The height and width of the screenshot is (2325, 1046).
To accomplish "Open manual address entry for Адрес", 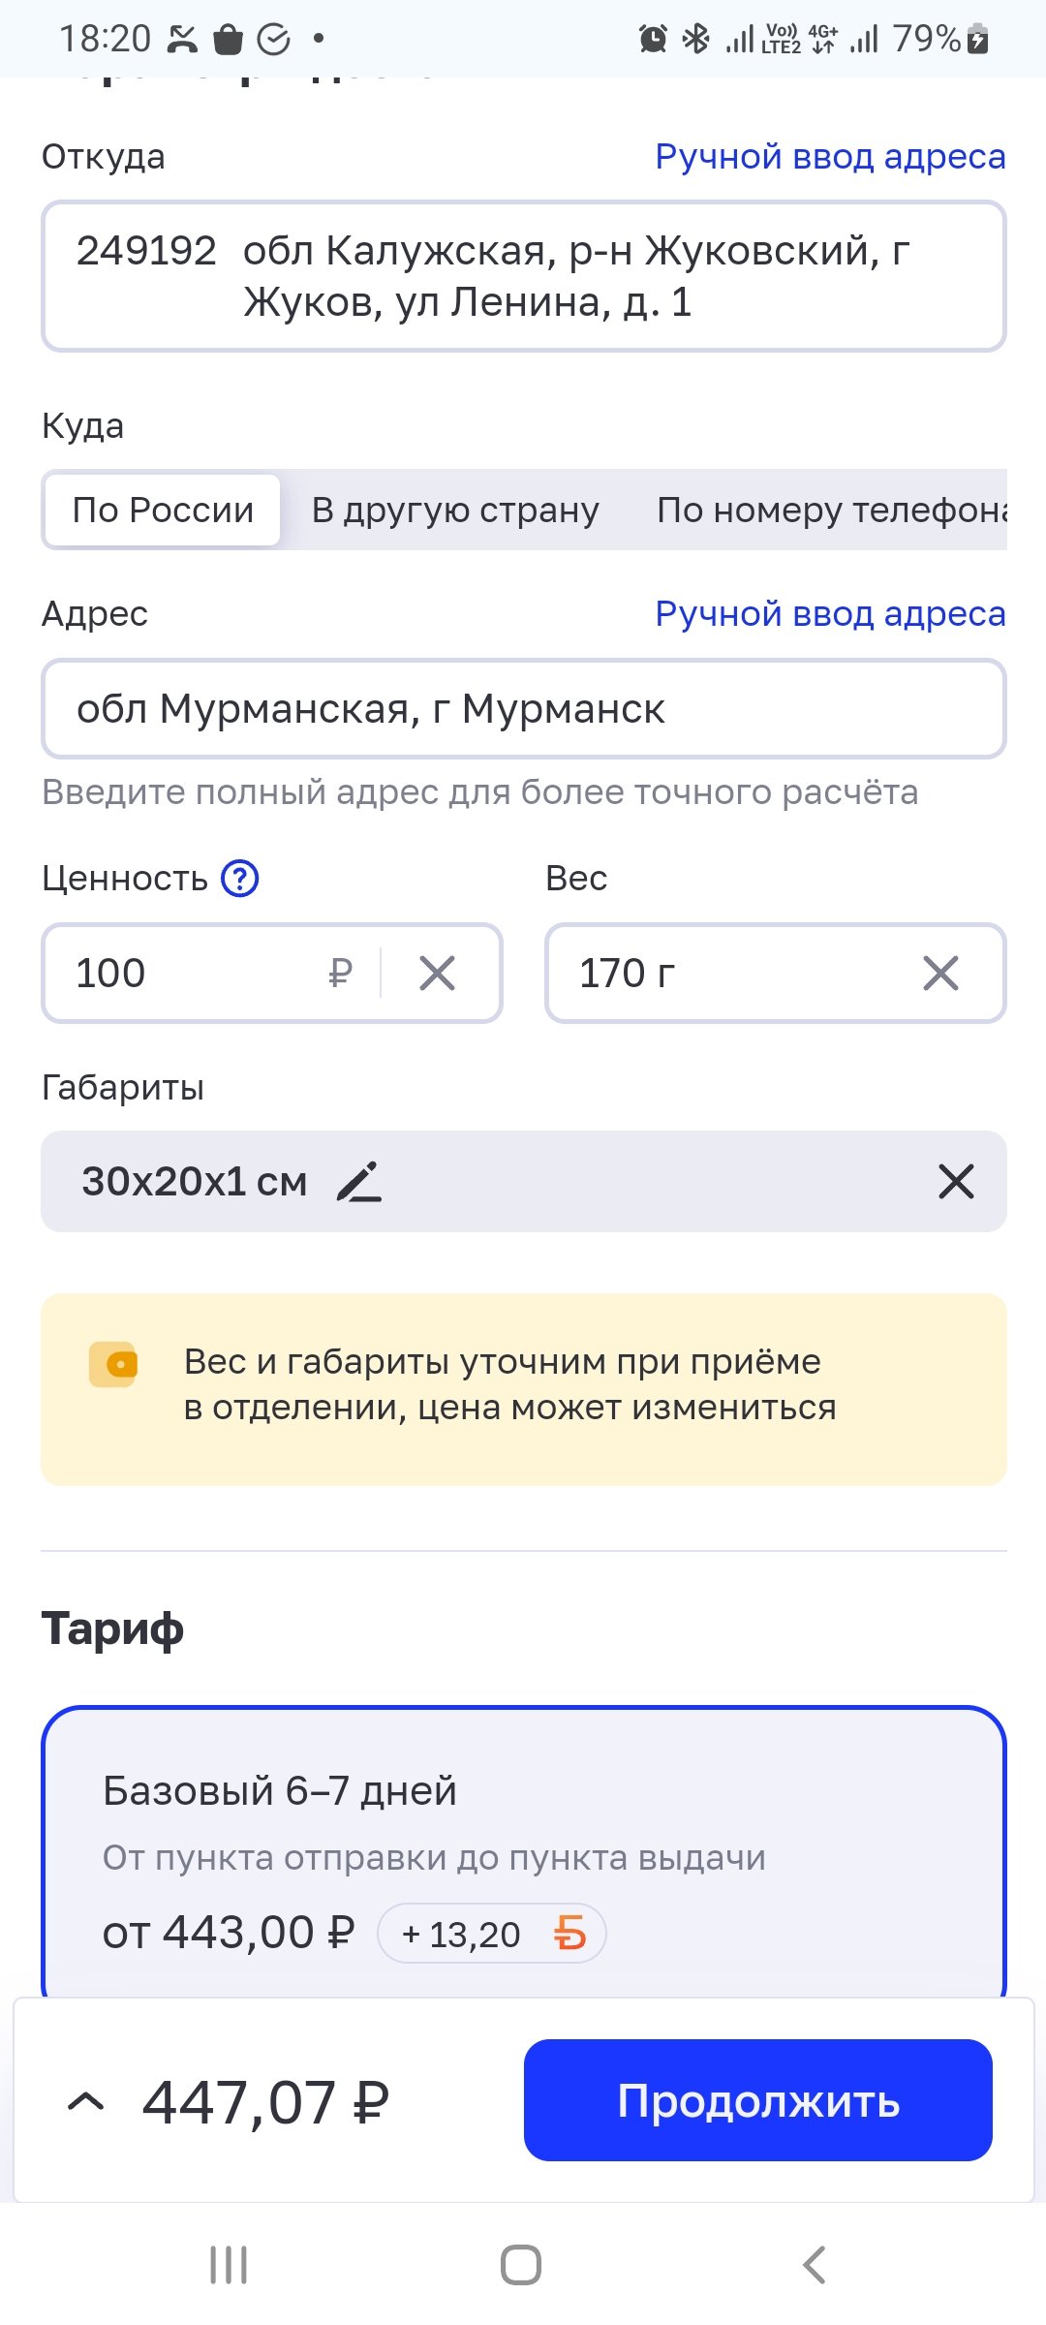I will click(x=830, y=614).
